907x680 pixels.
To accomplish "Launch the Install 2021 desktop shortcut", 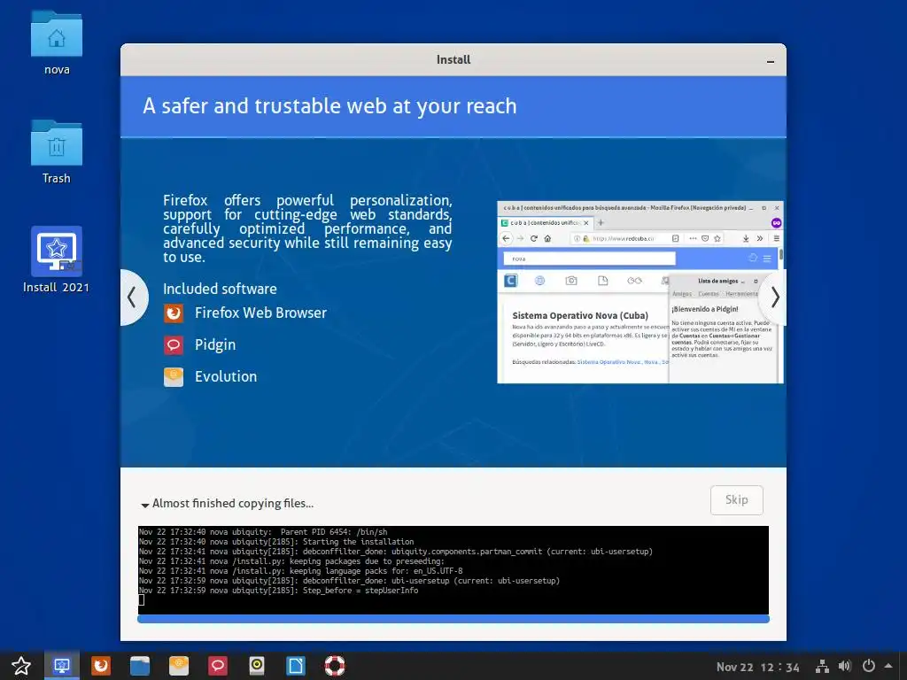I will [57, 260].
